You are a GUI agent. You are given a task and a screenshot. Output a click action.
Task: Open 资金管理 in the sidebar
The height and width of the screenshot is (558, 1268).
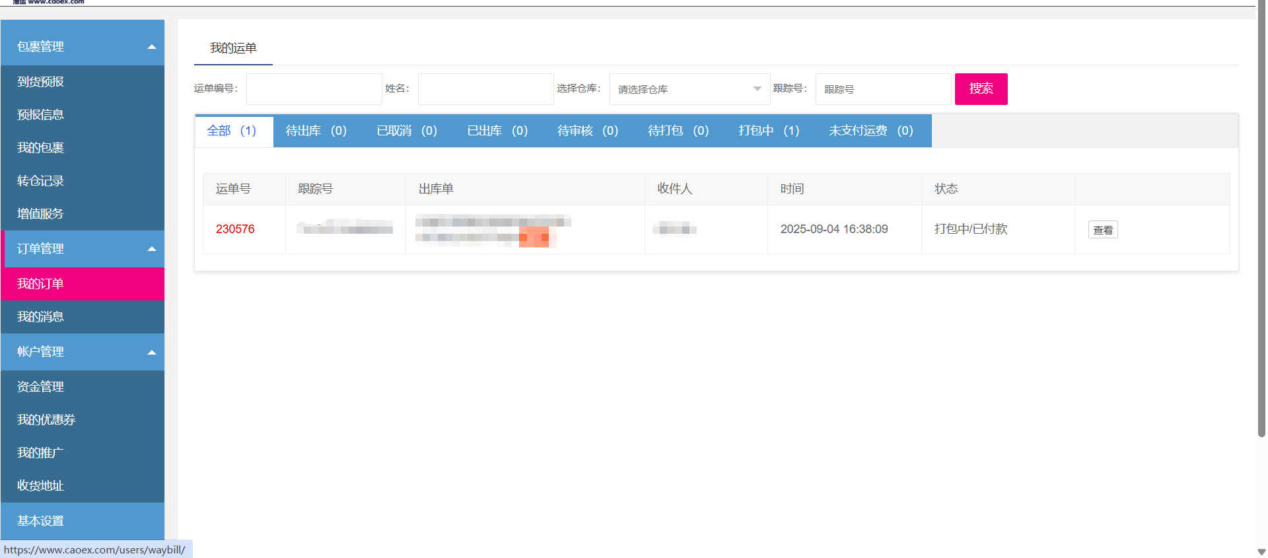tap(41, 387)
